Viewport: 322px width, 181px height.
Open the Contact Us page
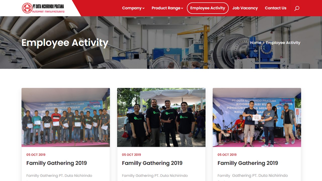pyautogui.click(x=275, y=8)
